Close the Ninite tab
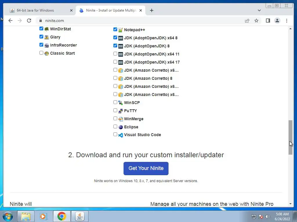 coord(141,10)
